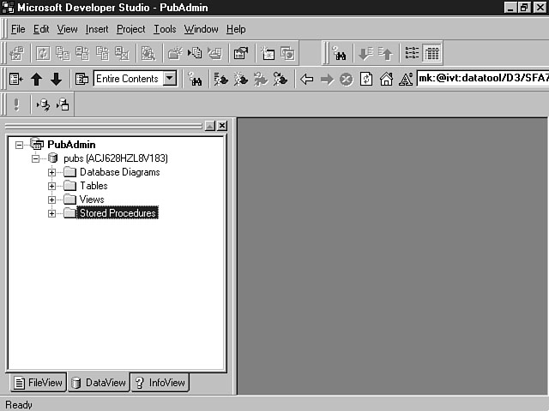Click the InfoViewer Back arrow icon
Image resolution: width=549 pixels, height=411 pixels.
[x=307, y=79]
